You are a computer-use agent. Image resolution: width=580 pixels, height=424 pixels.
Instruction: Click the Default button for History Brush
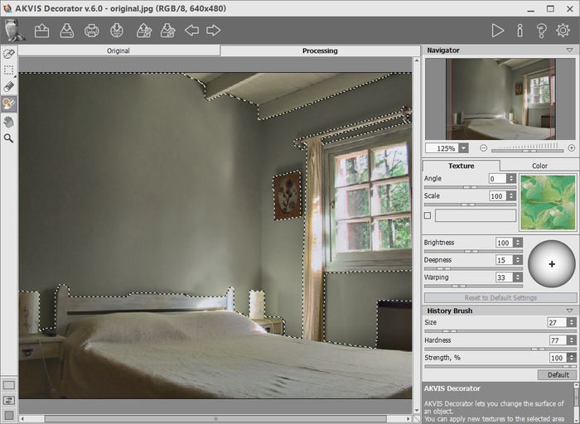coord(558,375)
